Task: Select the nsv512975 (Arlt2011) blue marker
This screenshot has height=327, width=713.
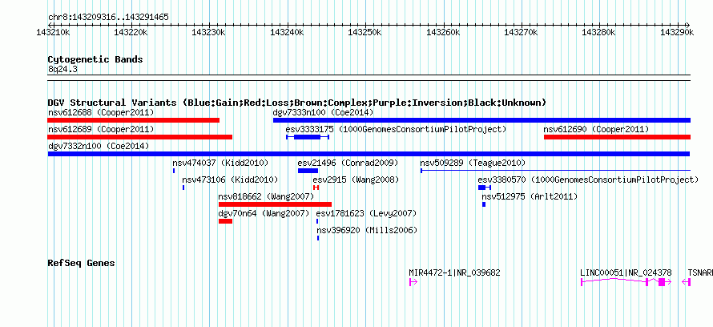Action: click(484, 204)
